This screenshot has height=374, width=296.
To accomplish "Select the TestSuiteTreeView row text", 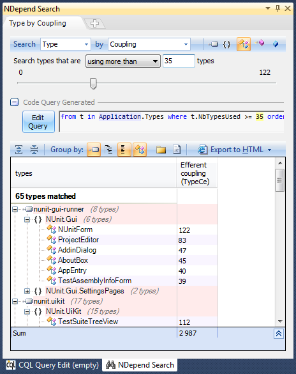I will click(88, 322).
